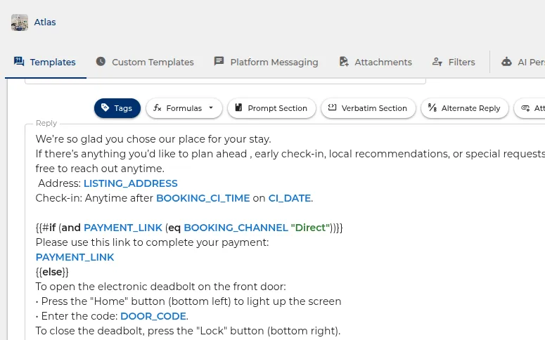Click the standalone PAYMENT_LINK tag line
This screenshot has width=545, height=340.
75,257
